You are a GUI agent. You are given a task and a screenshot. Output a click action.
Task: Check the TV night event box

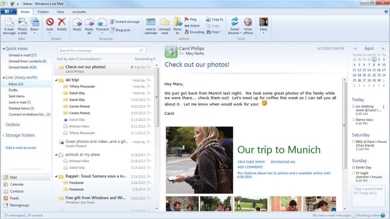(x=353, y=173)
